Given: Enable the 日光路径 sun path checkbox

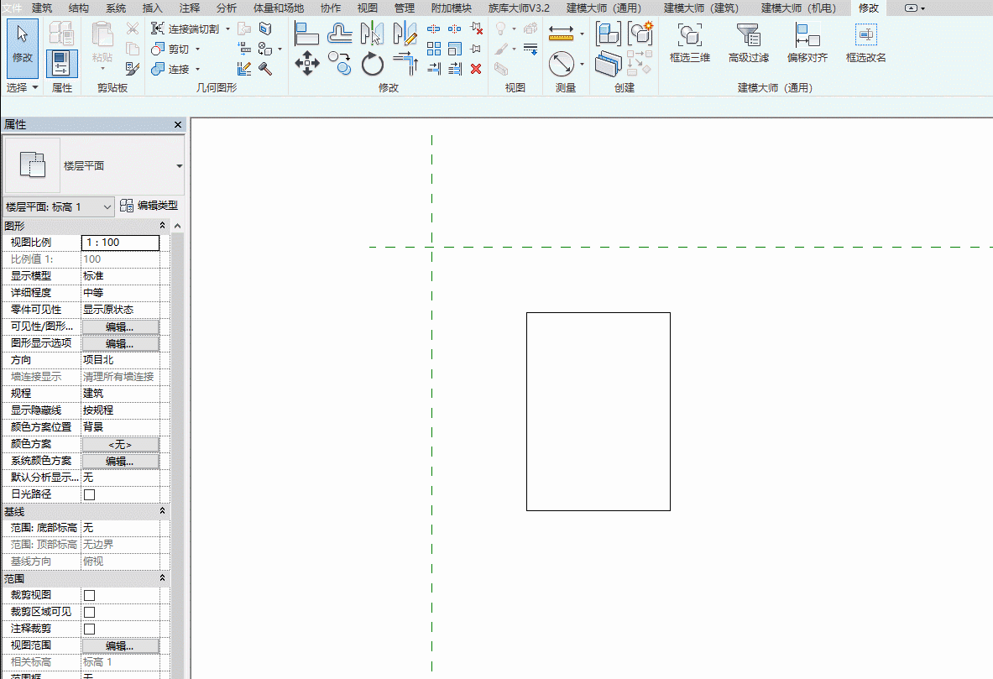Looking at the screenshot, I should point(89,494).
